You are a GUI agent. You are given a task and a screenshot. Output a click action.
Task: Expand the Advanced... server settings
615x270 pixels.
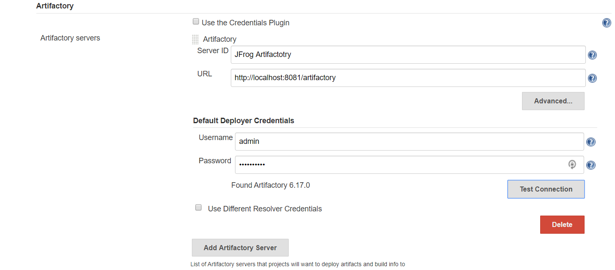[553, 101]
